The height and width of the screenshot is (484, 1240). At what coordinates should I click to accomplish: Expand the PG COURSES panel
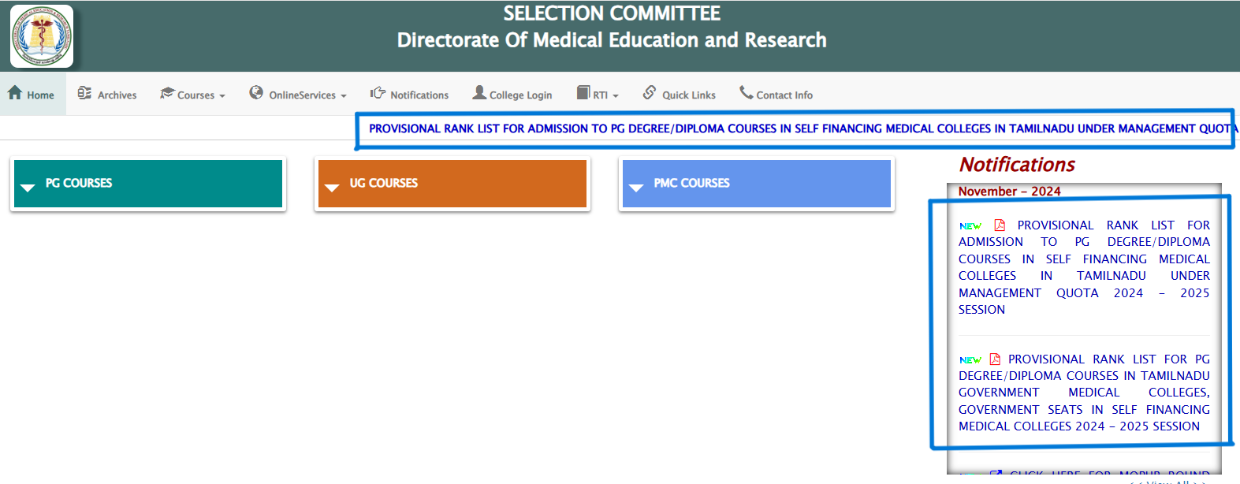pos(148,184)
